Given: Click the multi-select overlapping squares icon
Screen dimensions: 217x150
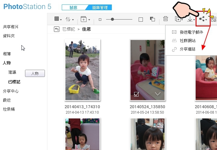Looking at the screenshot, I should pos(153,19).
